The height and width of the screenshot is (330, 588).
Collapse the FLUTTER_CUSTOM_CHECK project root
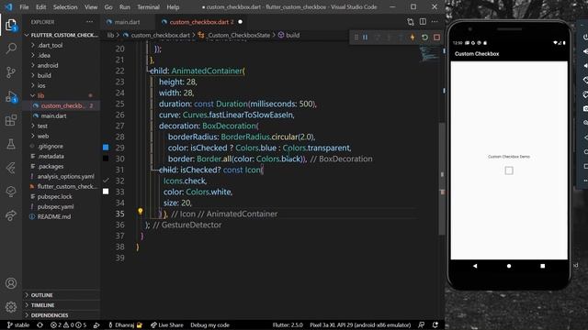(x=62, y=35)
